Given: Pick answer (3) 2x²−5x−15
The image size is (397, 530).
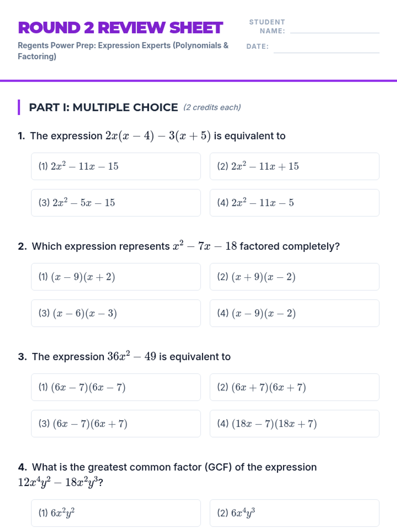Looking at the screenshot, I should pyautogui.click(x=116, y=203).
